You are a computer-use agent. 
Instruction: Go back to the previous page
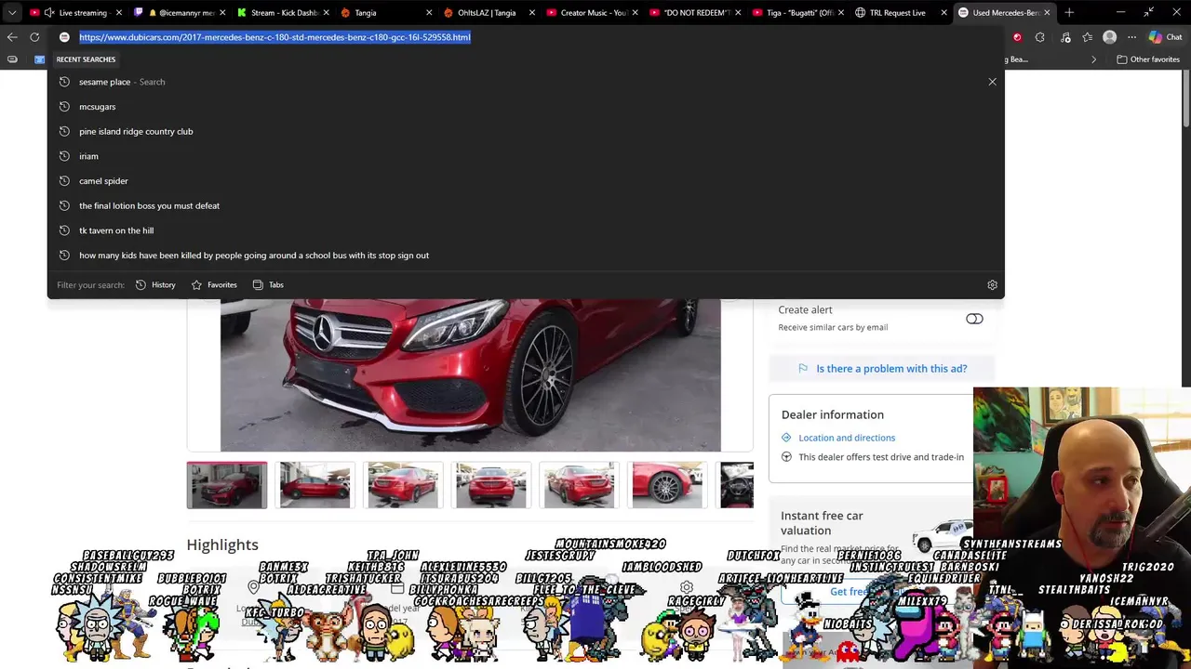pyautogui.click(x=12, y=37)
